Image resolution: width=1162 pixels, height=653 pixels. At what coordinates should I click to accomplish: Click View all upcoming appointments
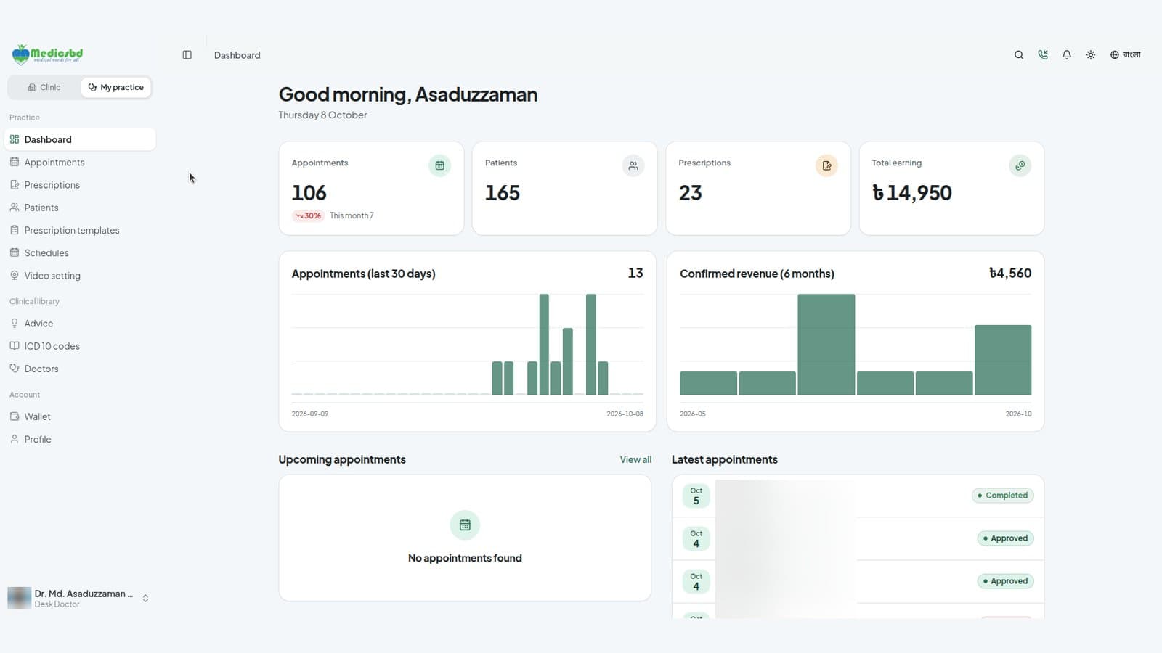point(635,459)
